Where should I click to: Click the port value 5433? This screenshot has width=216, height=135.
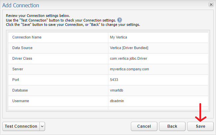click(x=114, y=80)
